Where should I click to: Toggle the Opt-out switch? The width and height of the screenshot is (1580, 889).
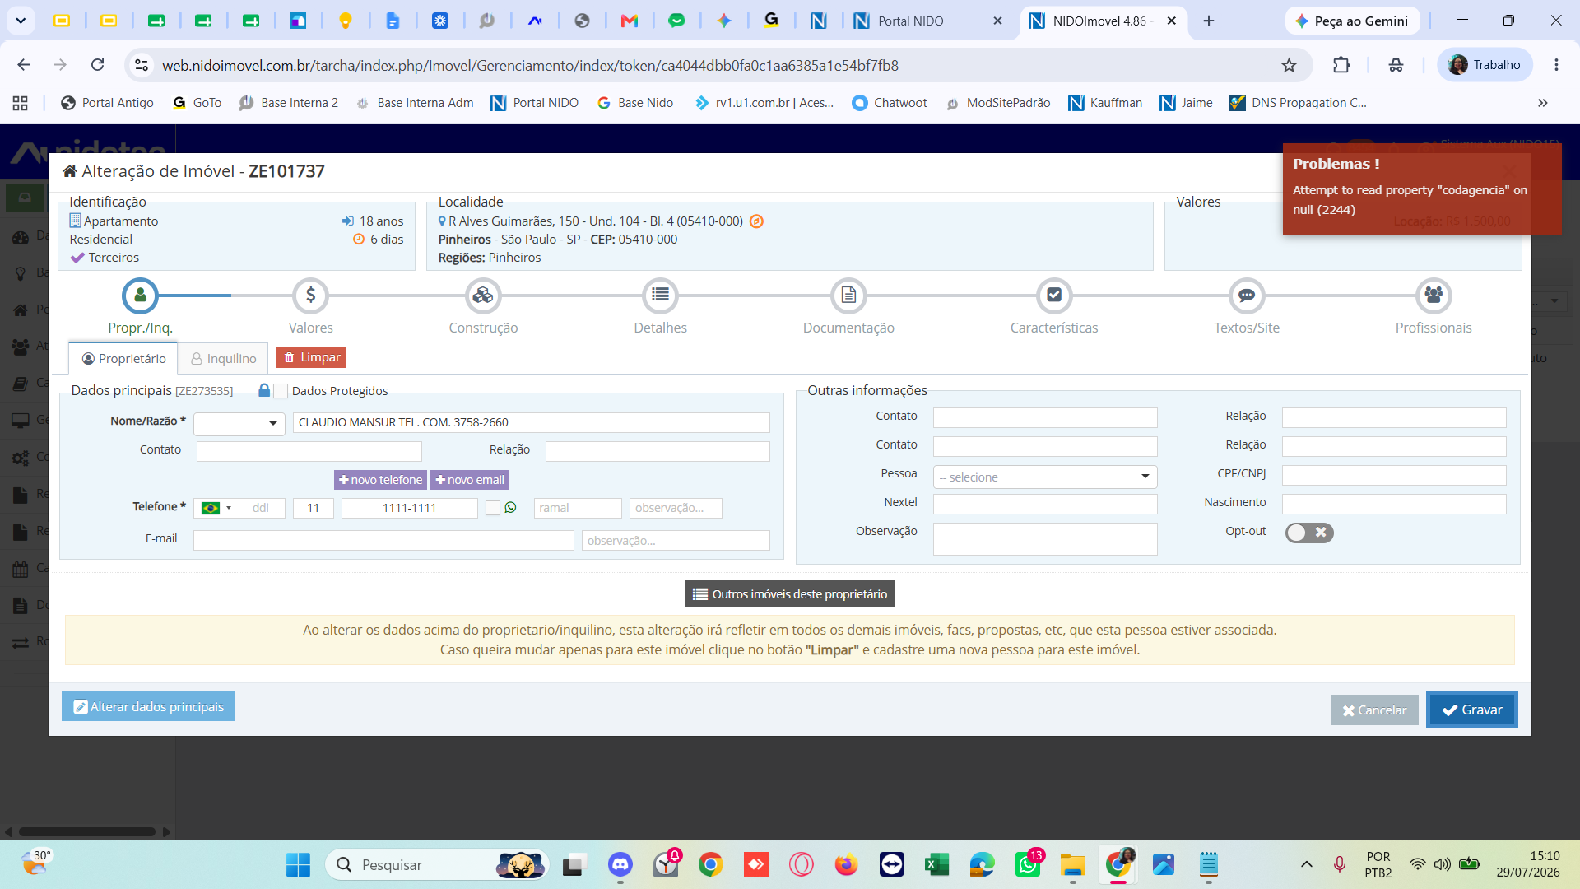pos(1309,533)
